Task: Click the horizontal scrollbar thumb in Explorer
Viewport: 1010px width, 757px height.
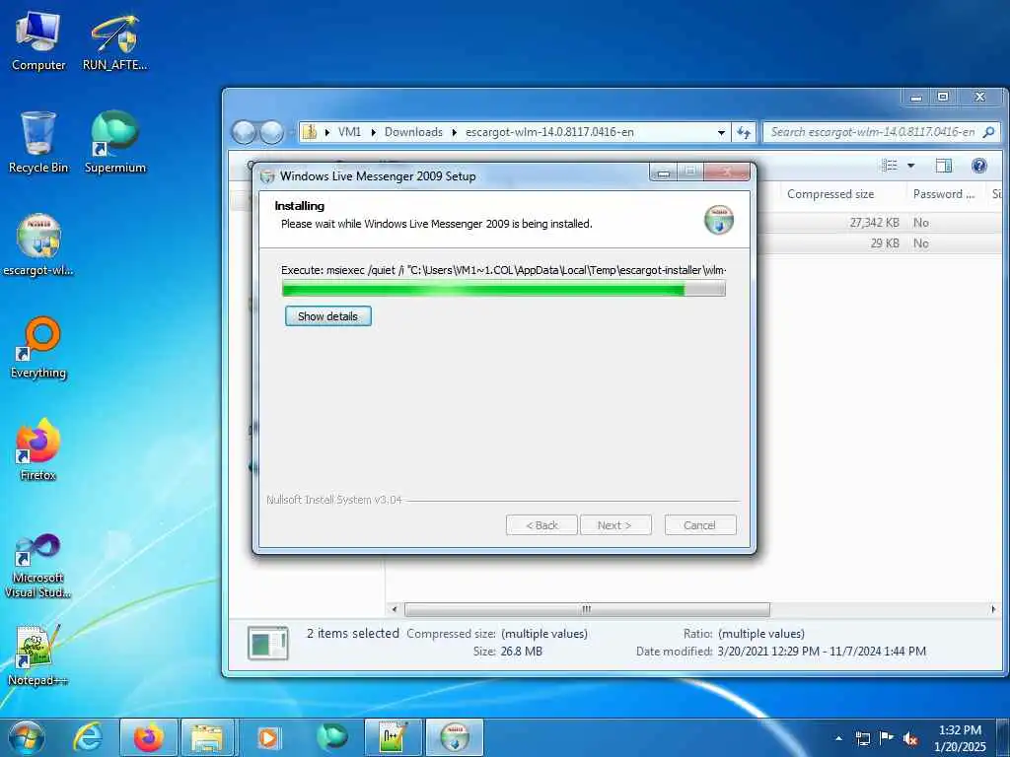Action: (587, 609)
